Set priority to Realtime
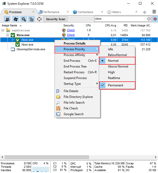 click(x=117, y=78)
